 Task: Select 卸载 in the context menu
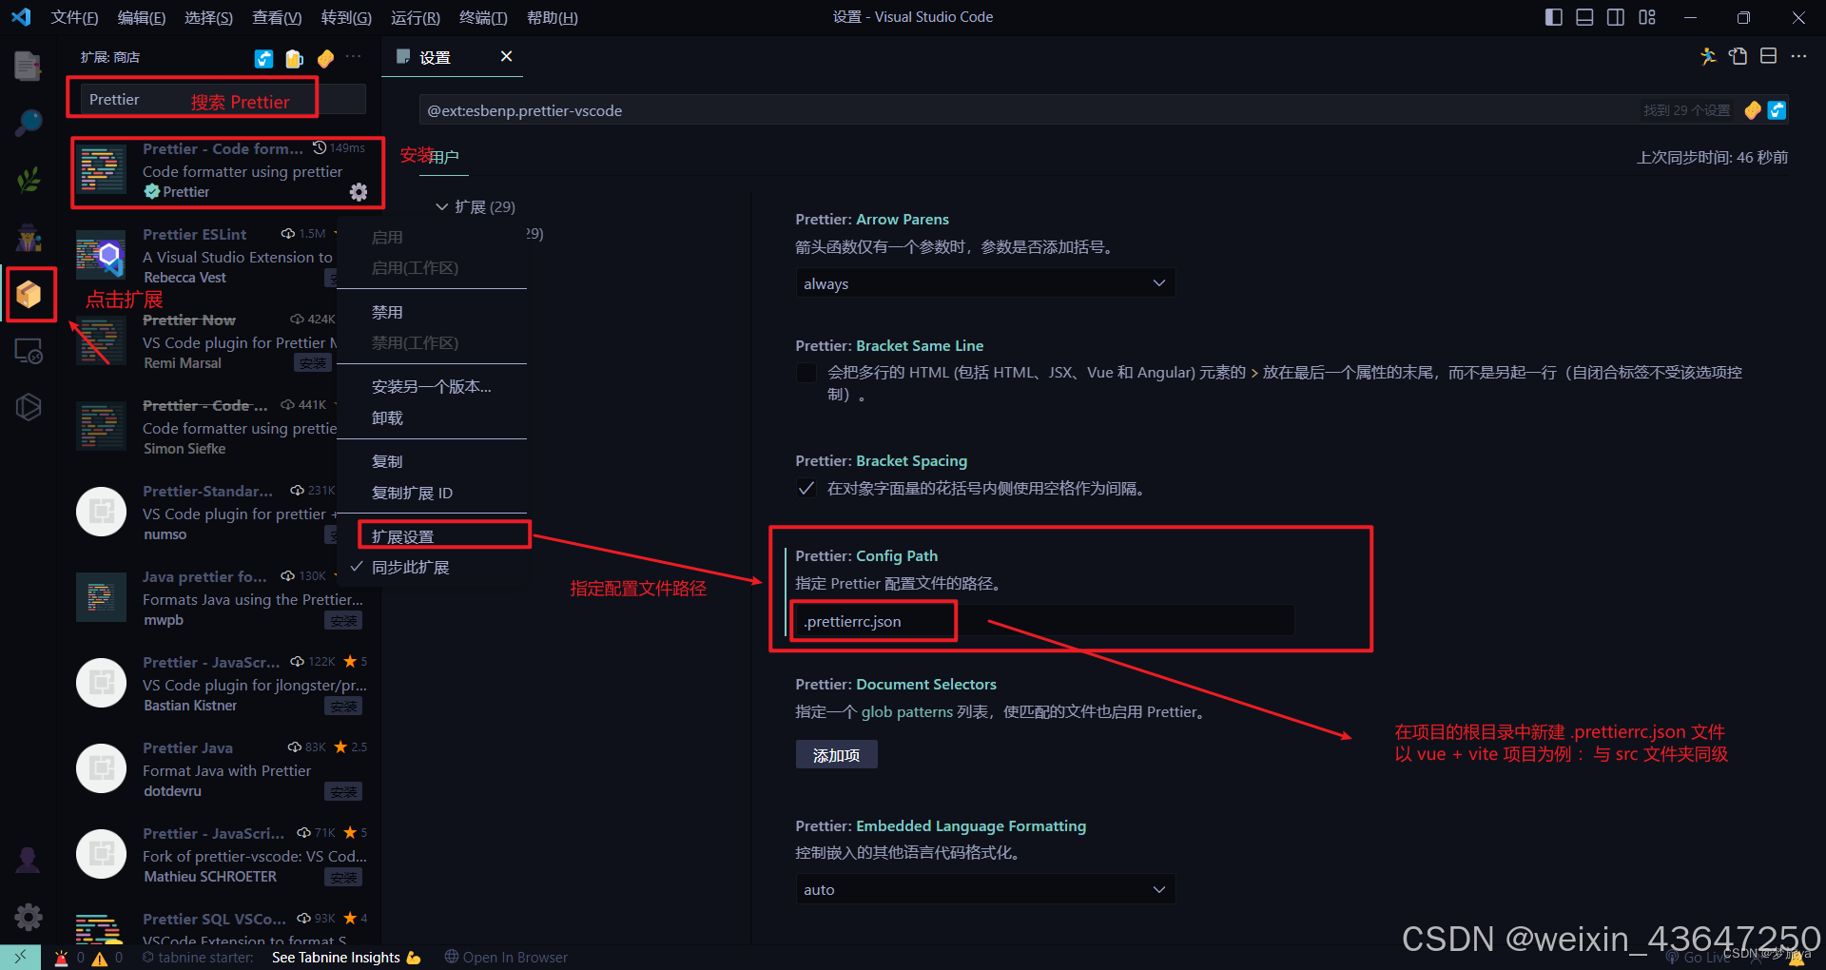tap(433, 417)
